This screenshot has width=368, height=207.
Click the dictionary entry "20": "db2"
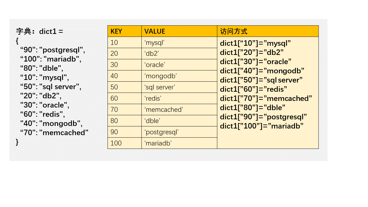coord(41,96)
